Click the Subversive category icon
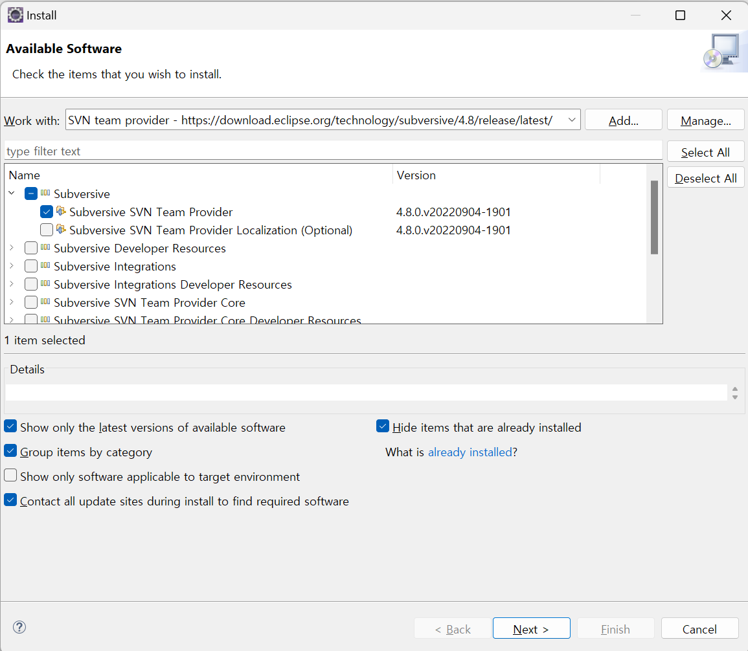Screen dimensions: 748x651 coord(45,193)
